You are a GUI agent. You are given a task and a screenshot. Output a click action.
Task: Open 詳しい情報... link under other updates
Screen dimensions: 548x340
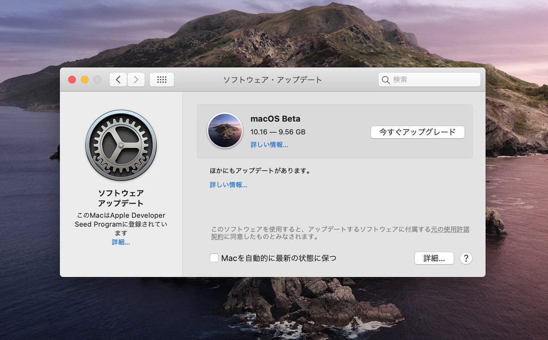tap(229, 185)
